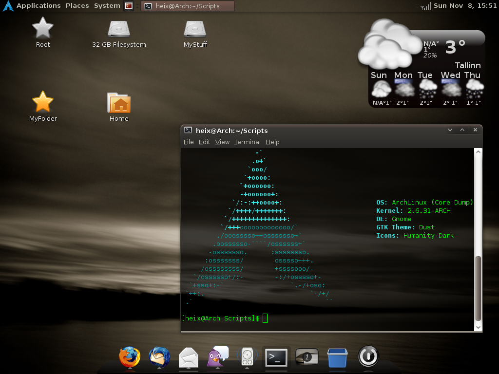Launch Firefox from the dock
499x374 pixels.
(130, 357)
